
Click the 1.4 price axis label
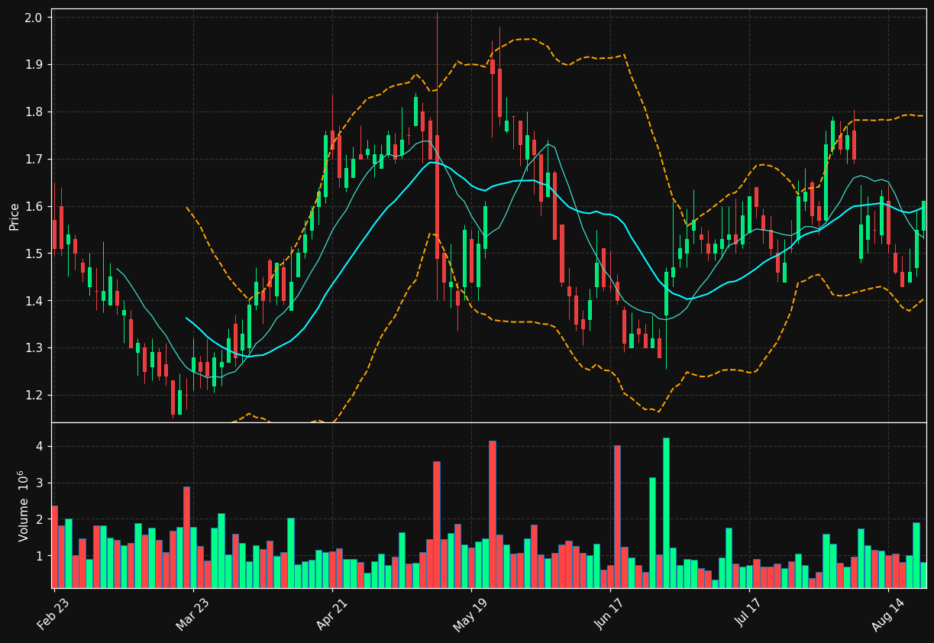click(34, 301)
